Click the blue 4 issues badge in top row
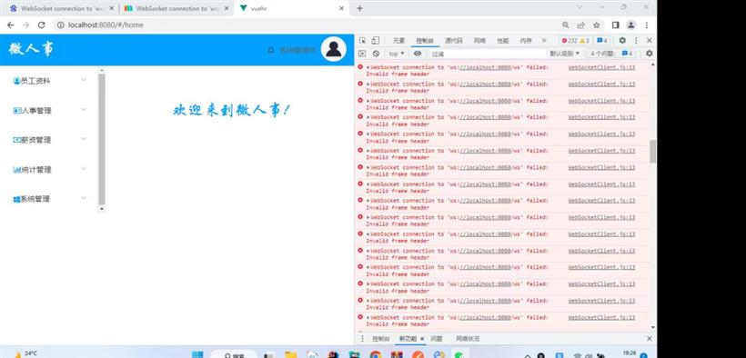The height and width of the screenshot is (358, 746). point(602,41)
